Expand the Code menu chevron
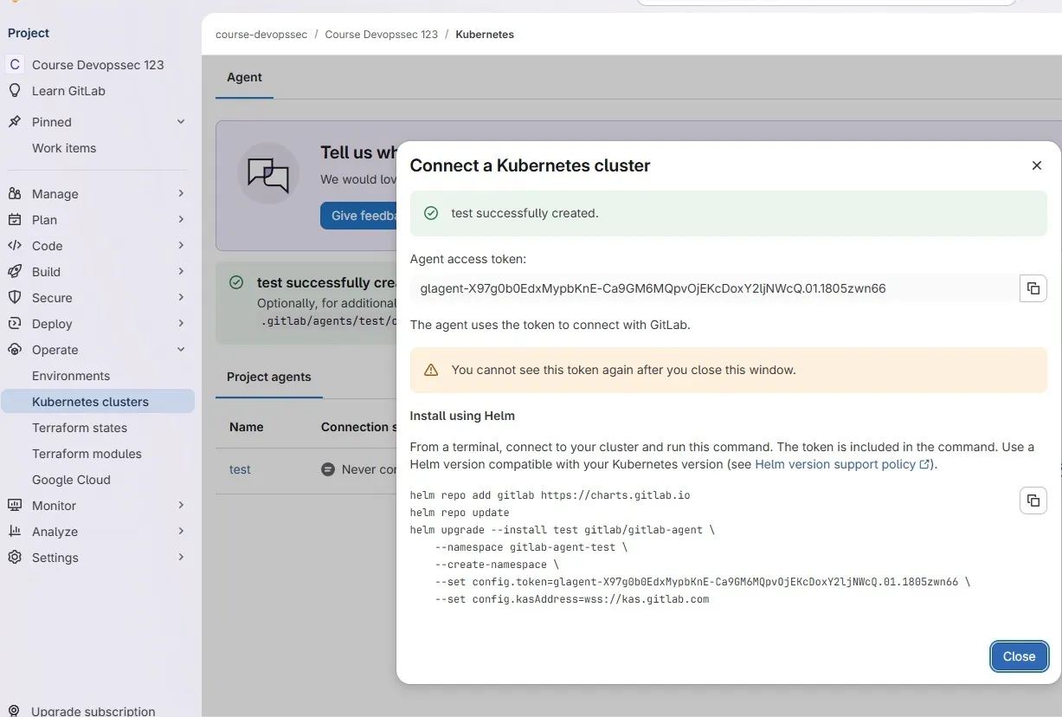1062x717 pixels. pyautogui.click(x=181, y=245)
